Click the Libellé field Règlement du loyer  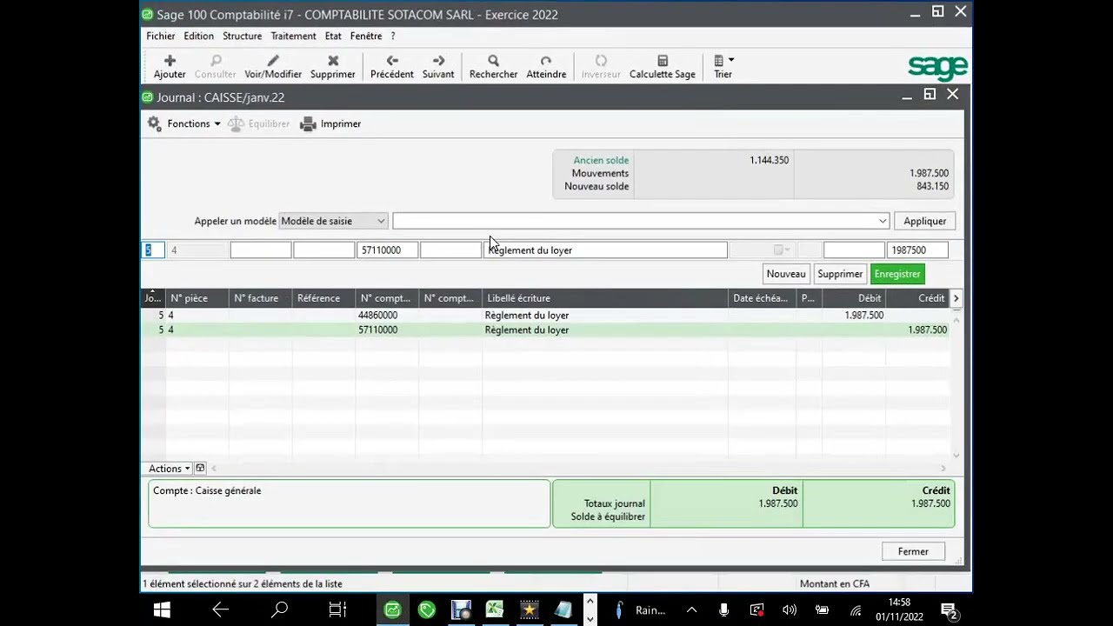point(605,250)
